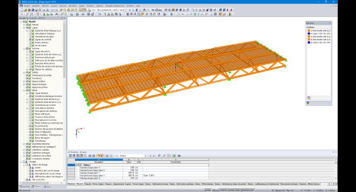
Task: Open navigator Afficher tab
Action: [x=37, y=187]
